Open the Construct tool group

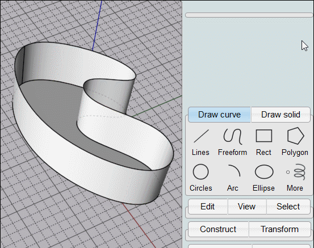pos(218,229)
